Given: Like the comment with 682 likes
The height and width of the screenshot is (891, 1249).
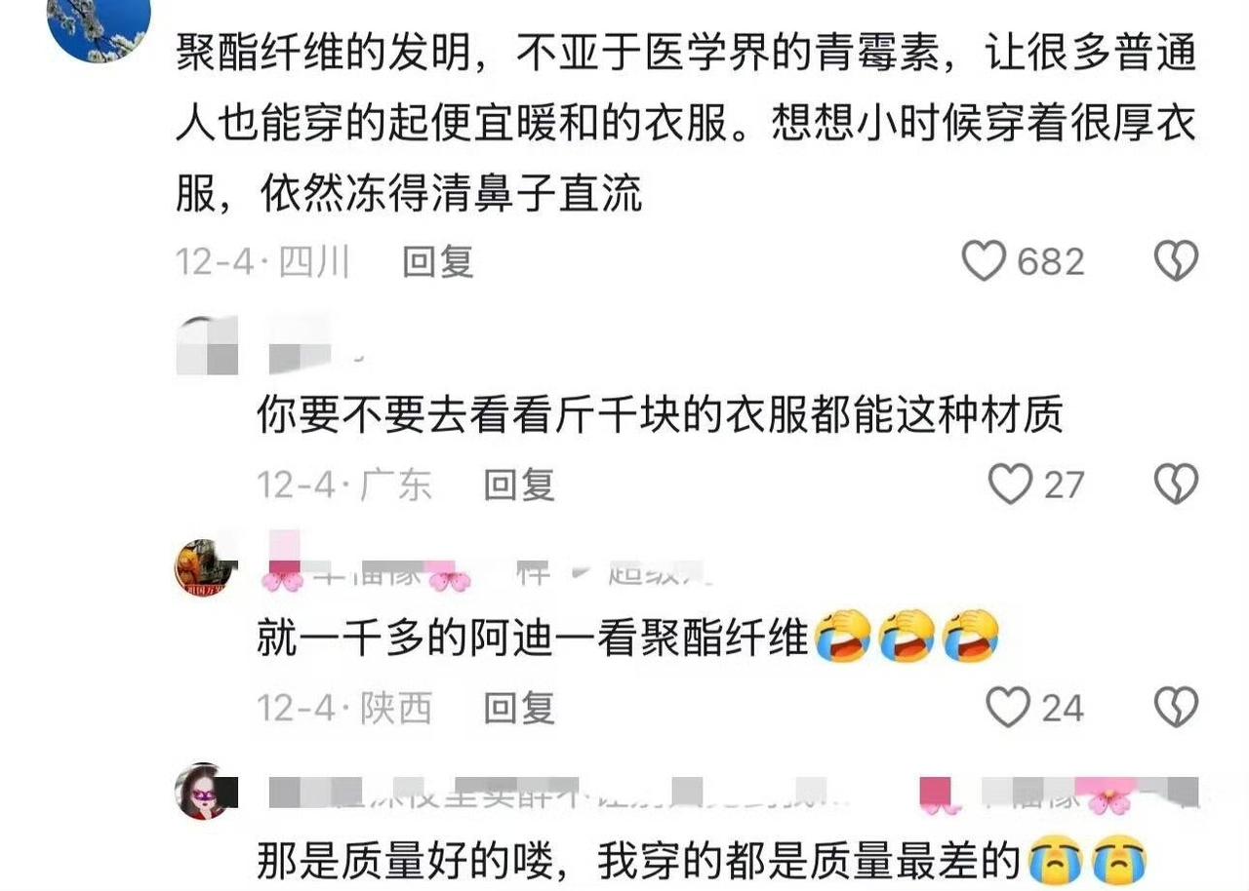Looking at the screenshot, I should pos(984,261).
